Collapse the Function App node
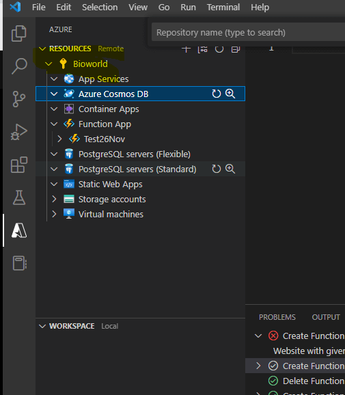This screenshot has height=395, width=345. point(54,124)
